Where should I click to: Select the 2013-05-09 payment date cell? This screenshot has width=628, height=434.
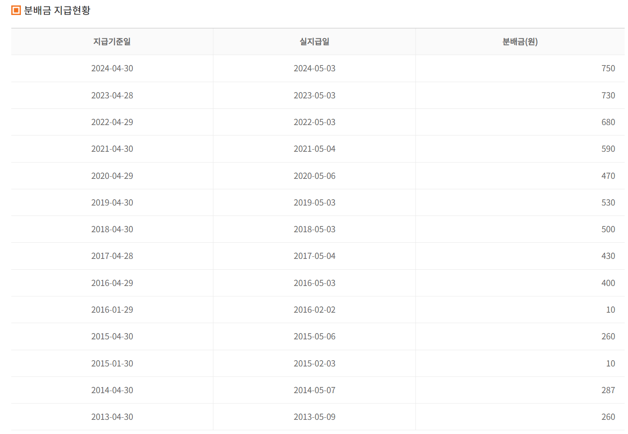314,417
